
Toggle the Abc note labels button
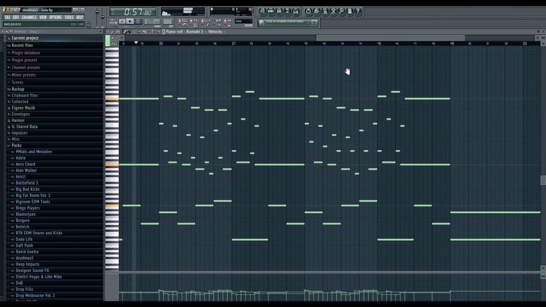click(x=114, y=43)
